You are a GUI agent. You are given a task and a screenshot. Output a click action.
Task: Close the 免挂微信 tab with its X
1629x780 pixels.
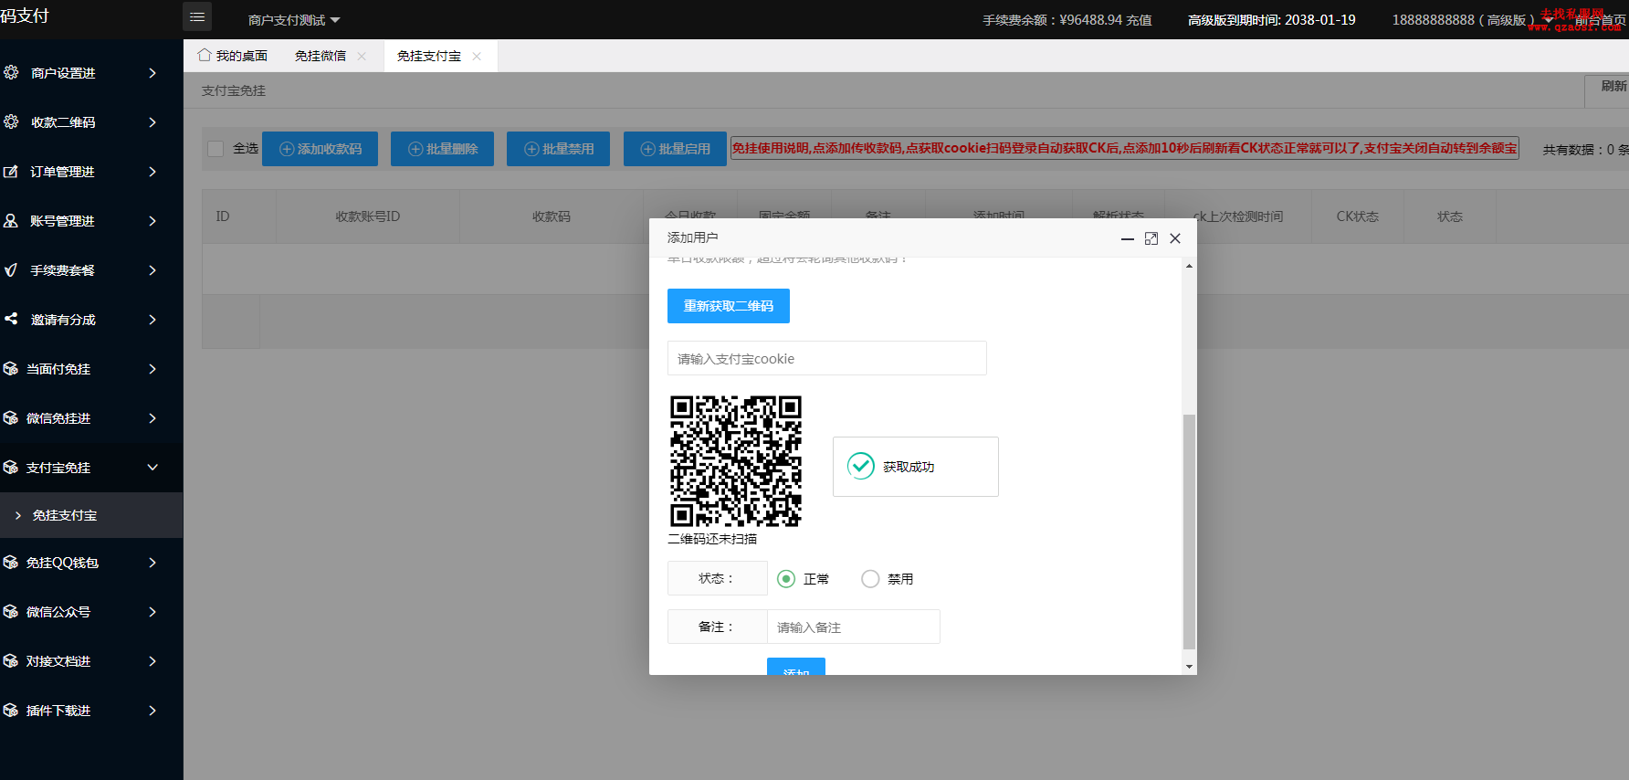click(x=362, y=56)
